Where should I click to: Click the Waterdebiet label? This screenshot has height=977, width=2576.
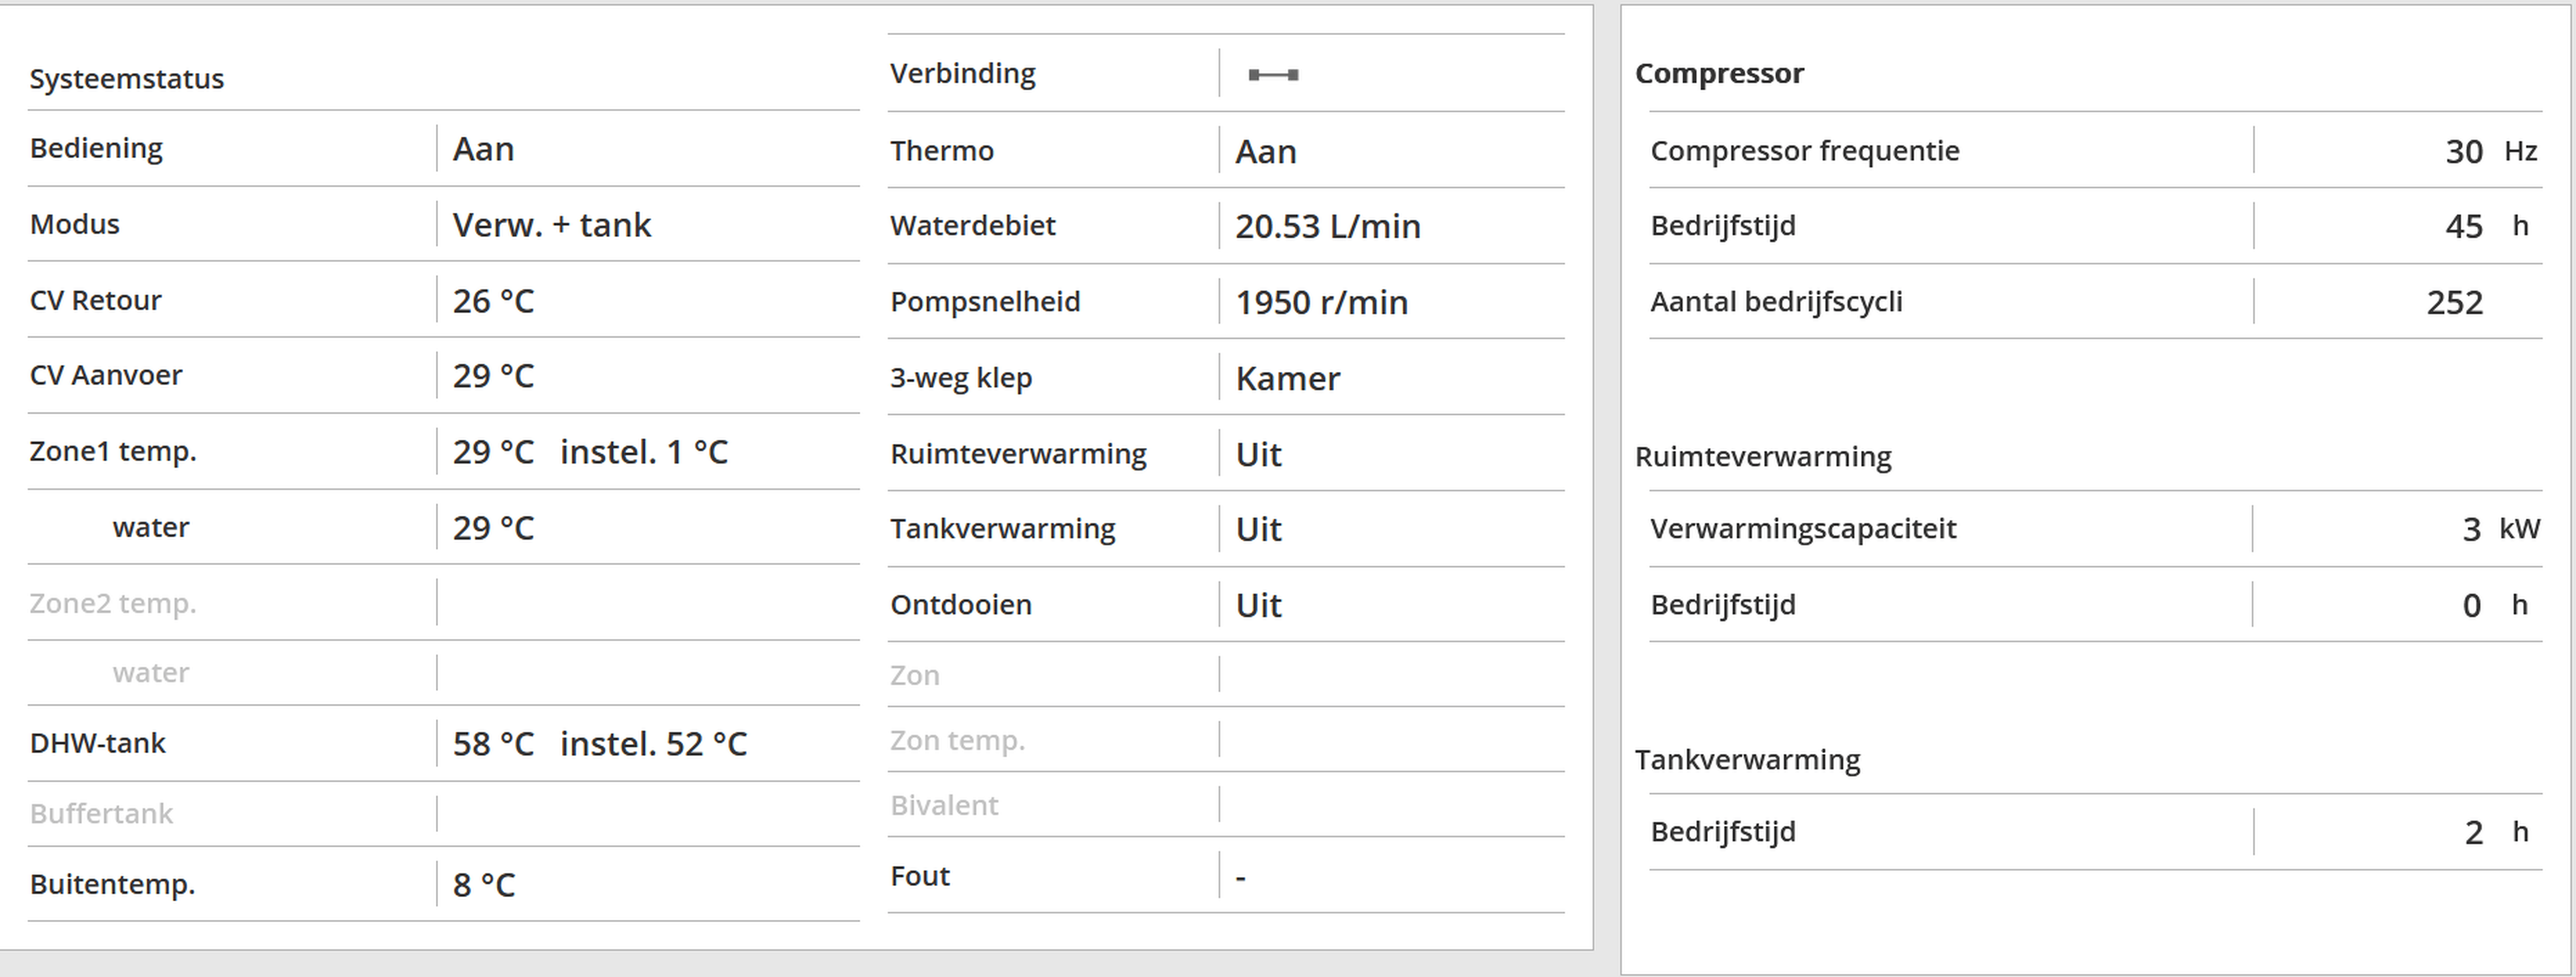pos(973,226)
